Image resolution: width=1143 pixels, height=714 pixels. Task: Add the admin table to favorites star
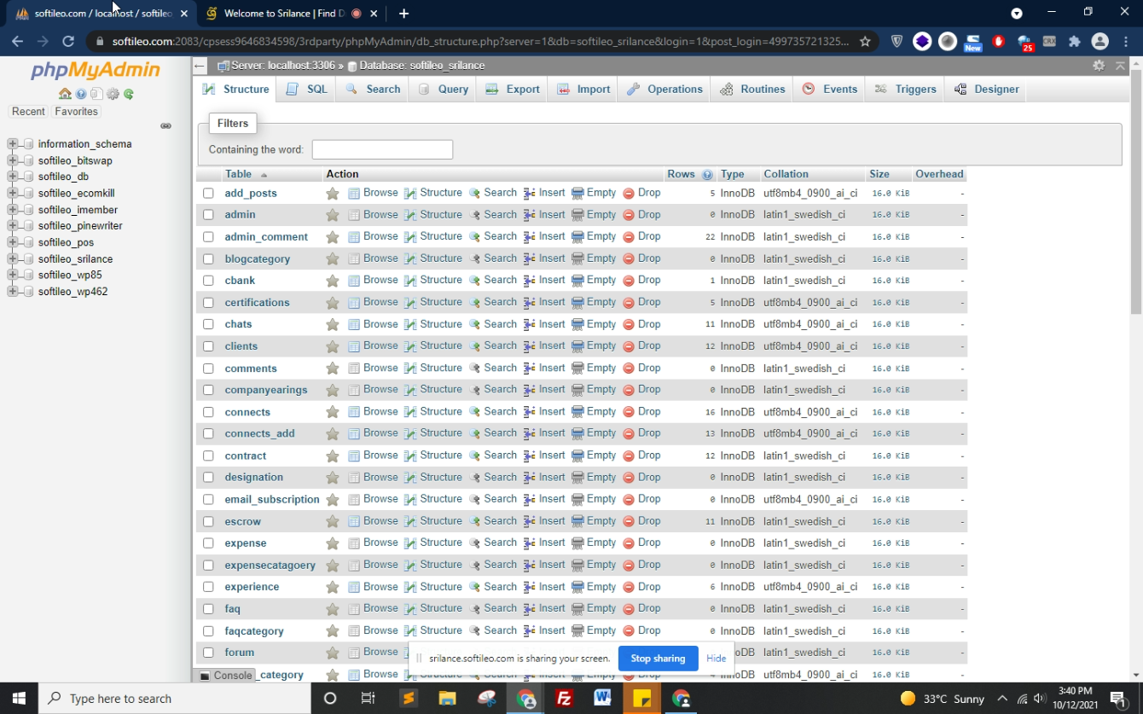(x=333, y=215)
